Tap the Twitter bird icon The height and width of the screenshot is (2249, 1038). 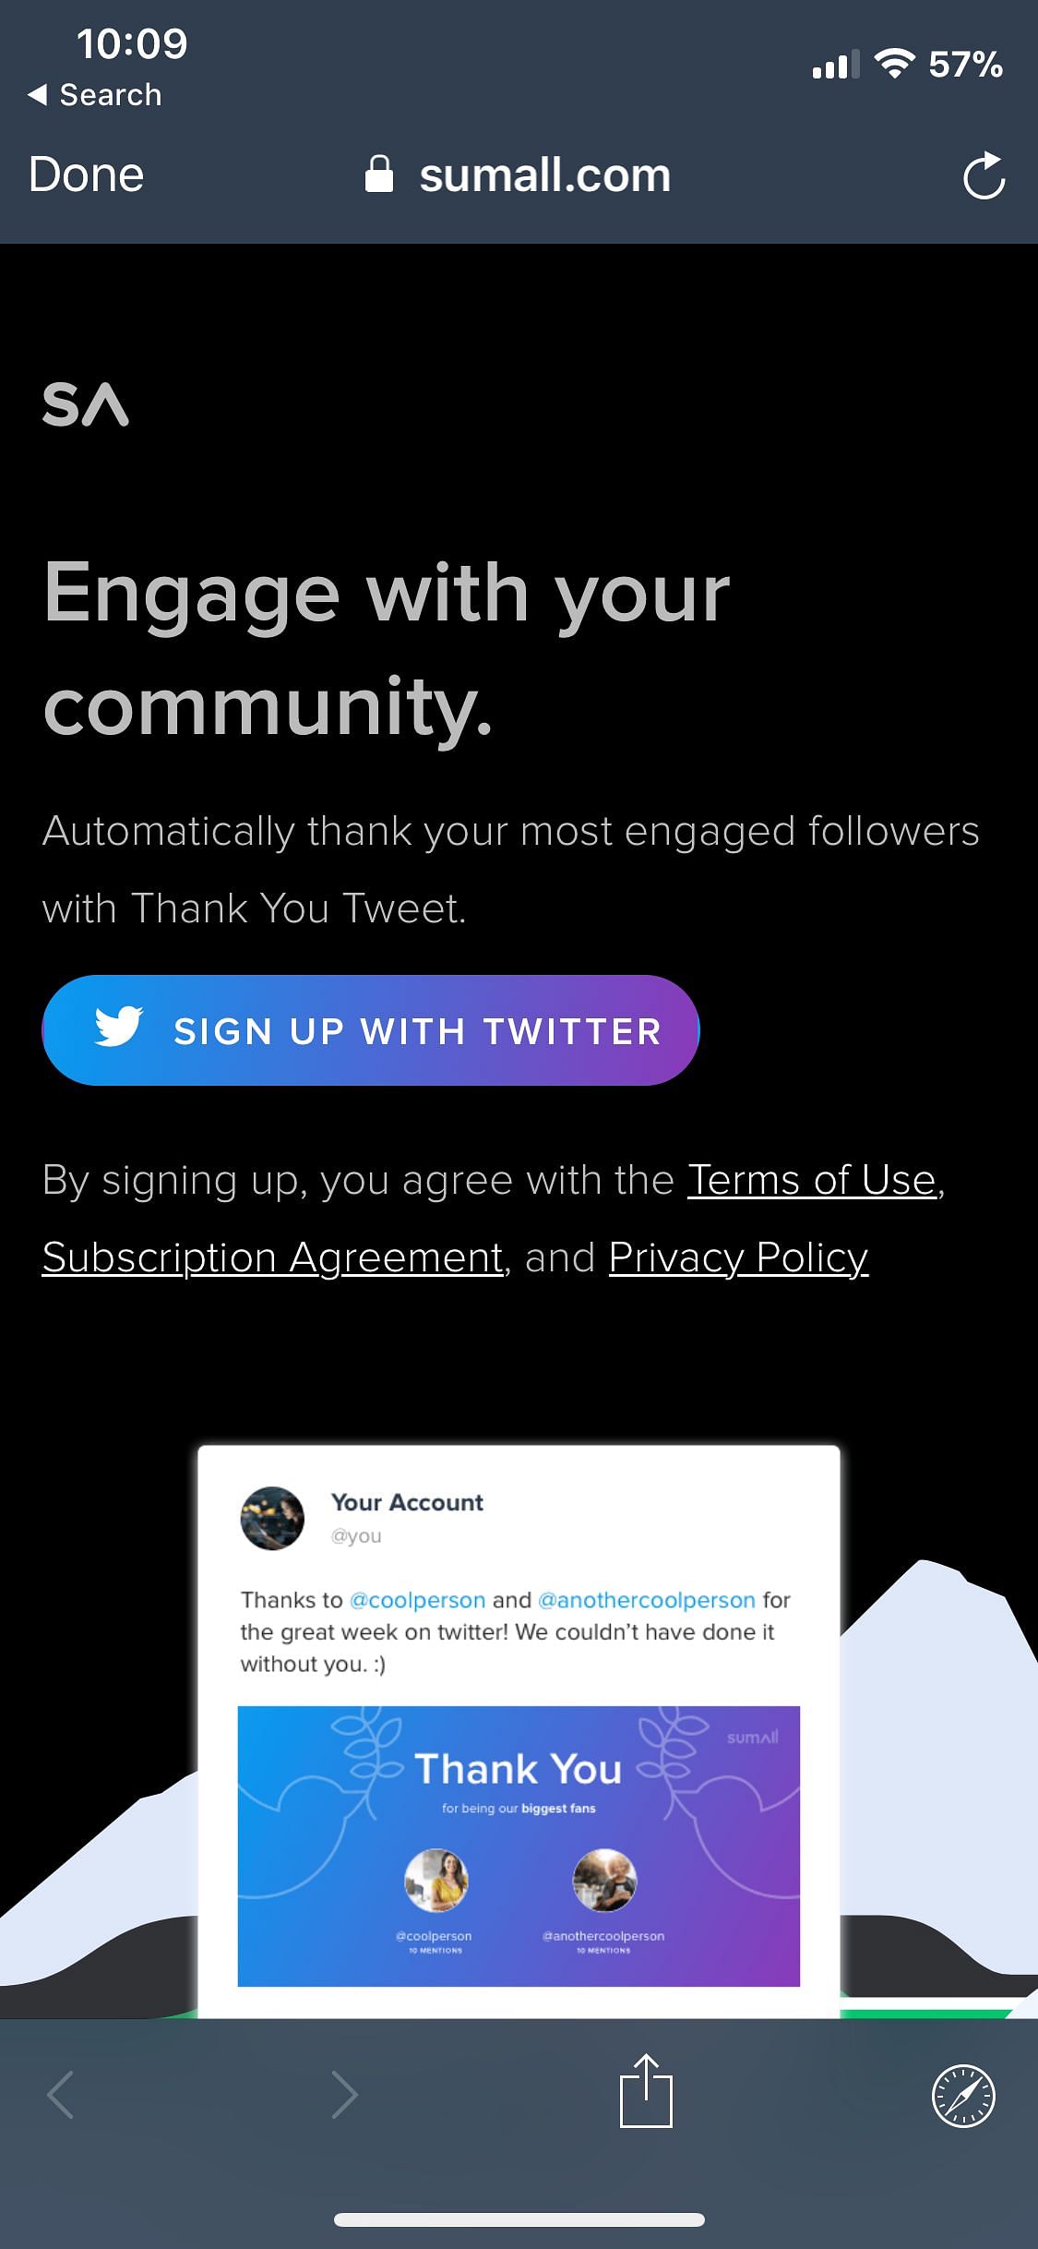pyautogui.click(x=119, y=1027)
